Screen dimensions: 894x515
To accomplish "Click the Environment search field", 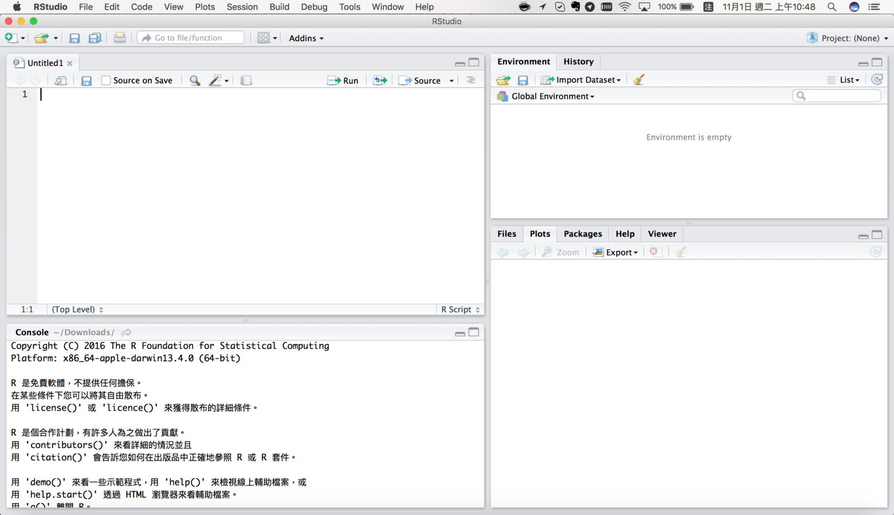I will pyautogui.click(x=837, y=96).
